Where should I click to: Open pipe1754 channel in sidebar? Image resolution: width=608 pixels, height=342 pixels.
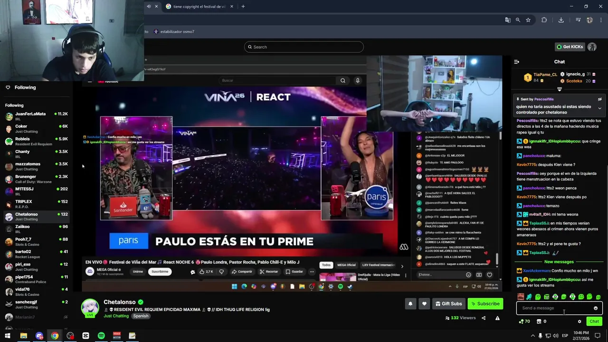[37, 279]
